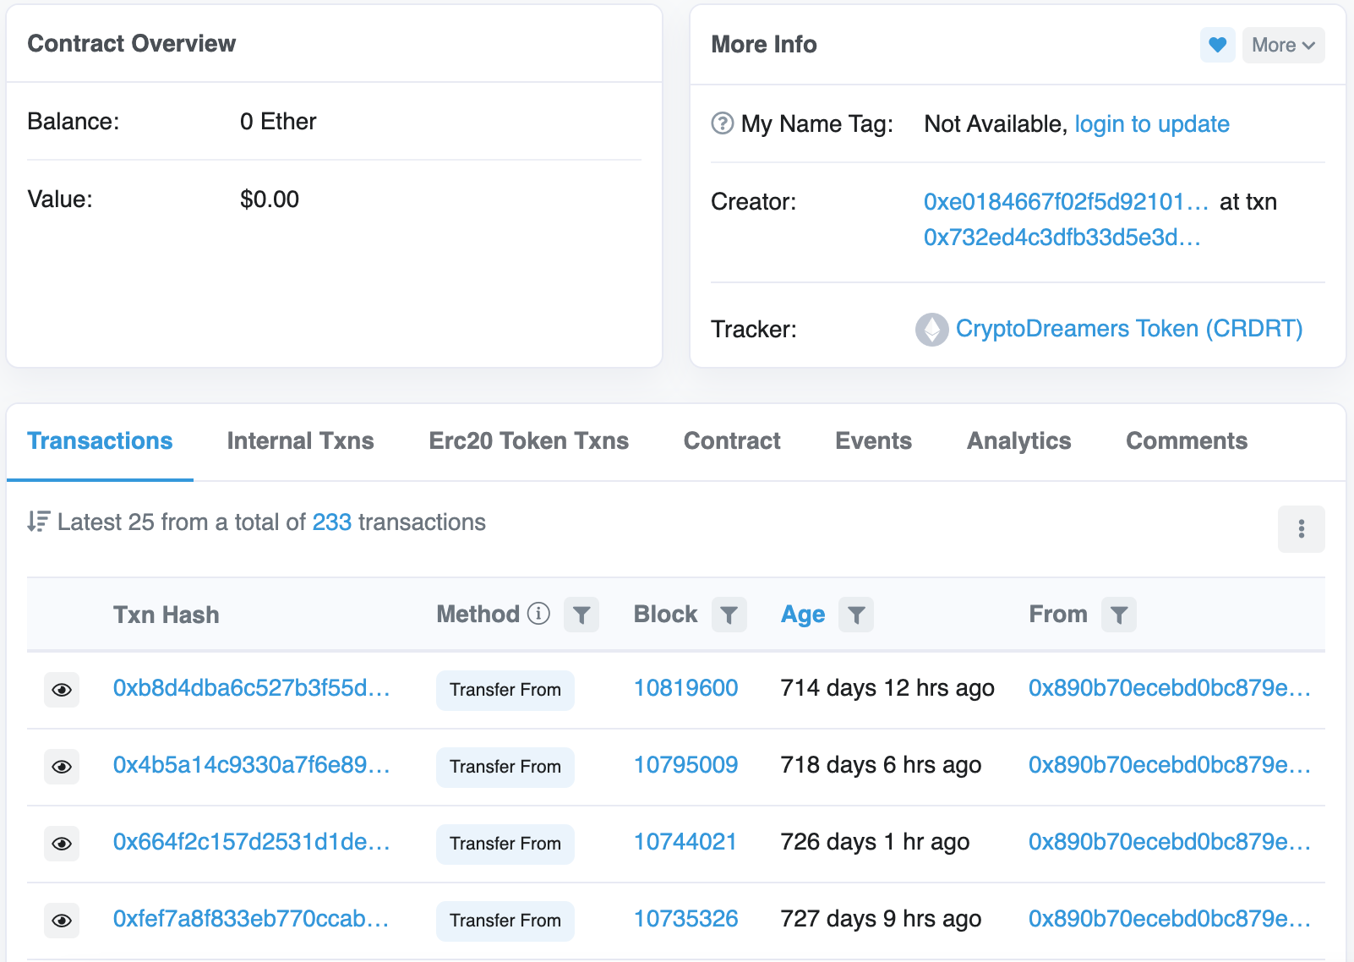The height and width of the screenshot is (962, 1354).
Task: Click the '714 days 12 hrs ago' age
Action: coord(887,689)
